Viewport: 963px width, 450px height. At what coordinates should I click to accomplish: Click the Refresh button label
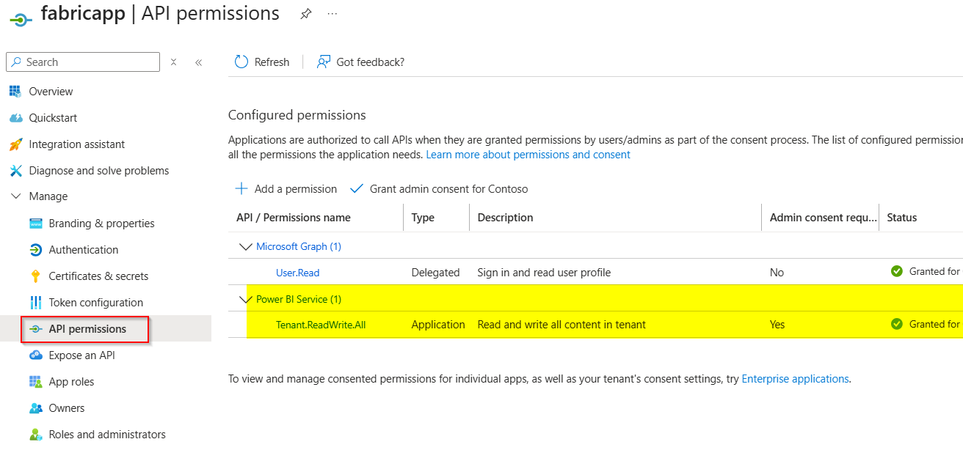click(x=272, y=62)
